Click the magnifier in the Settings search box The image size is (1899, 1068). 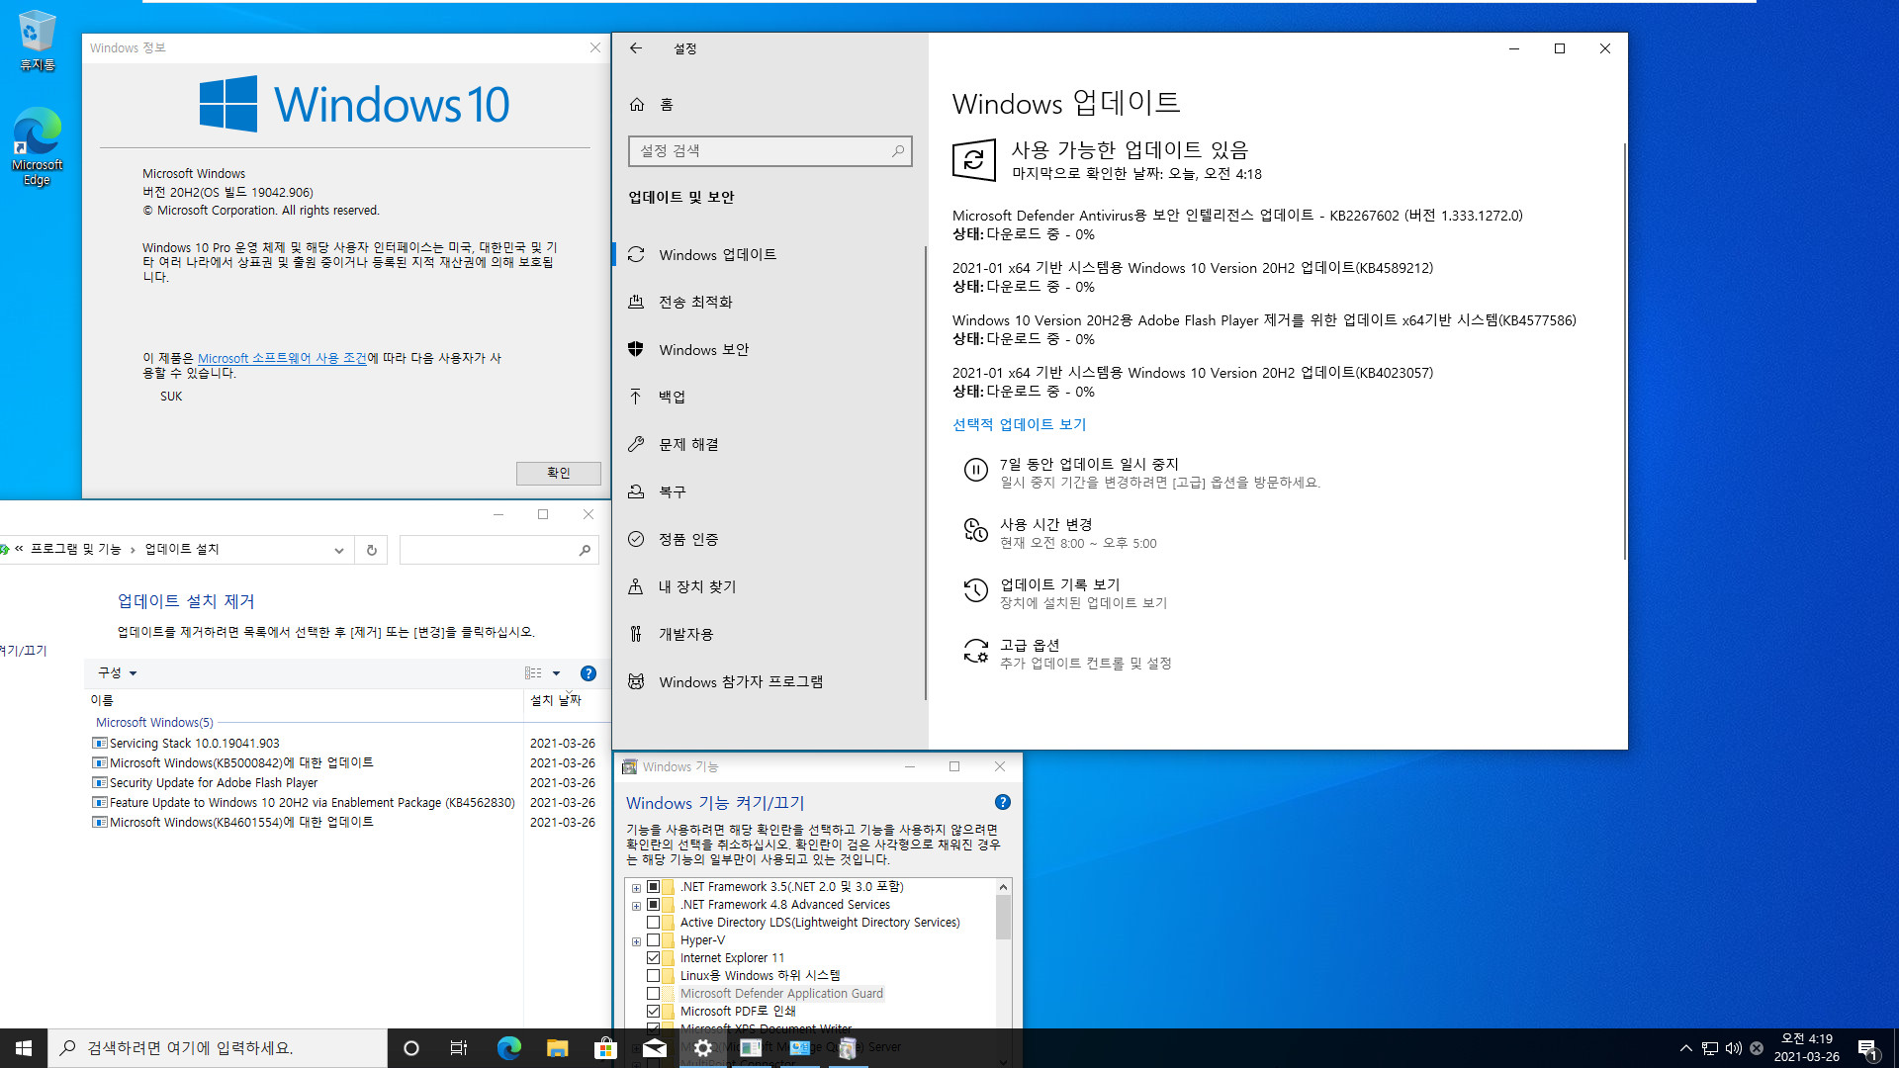897,151
